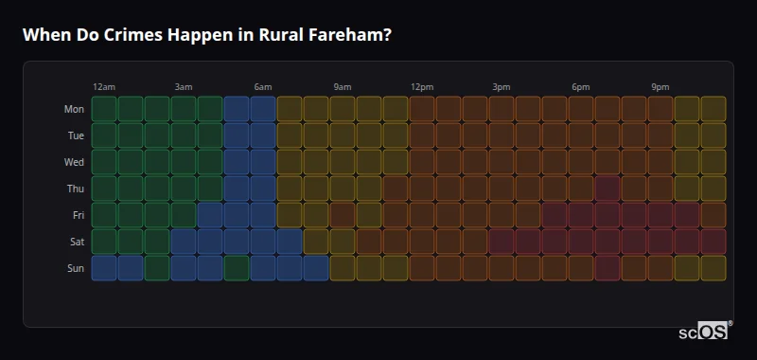Select the orange Wednesday 3pm heatmap cell
This screenshot has width=757, height=360.
(x=502, y=162)
